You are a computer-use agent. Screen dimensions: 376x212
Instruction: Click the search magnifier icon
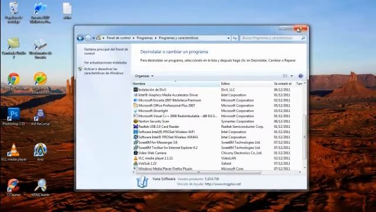(303, 38)
